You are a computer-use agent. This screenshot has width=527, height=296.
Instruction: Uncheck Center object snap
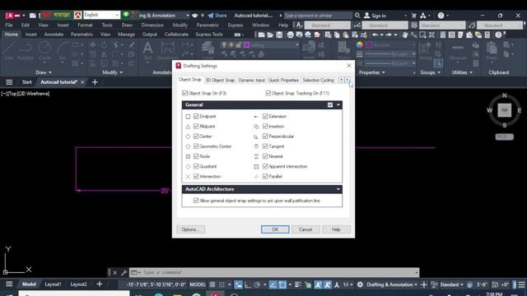click(196, 136)
